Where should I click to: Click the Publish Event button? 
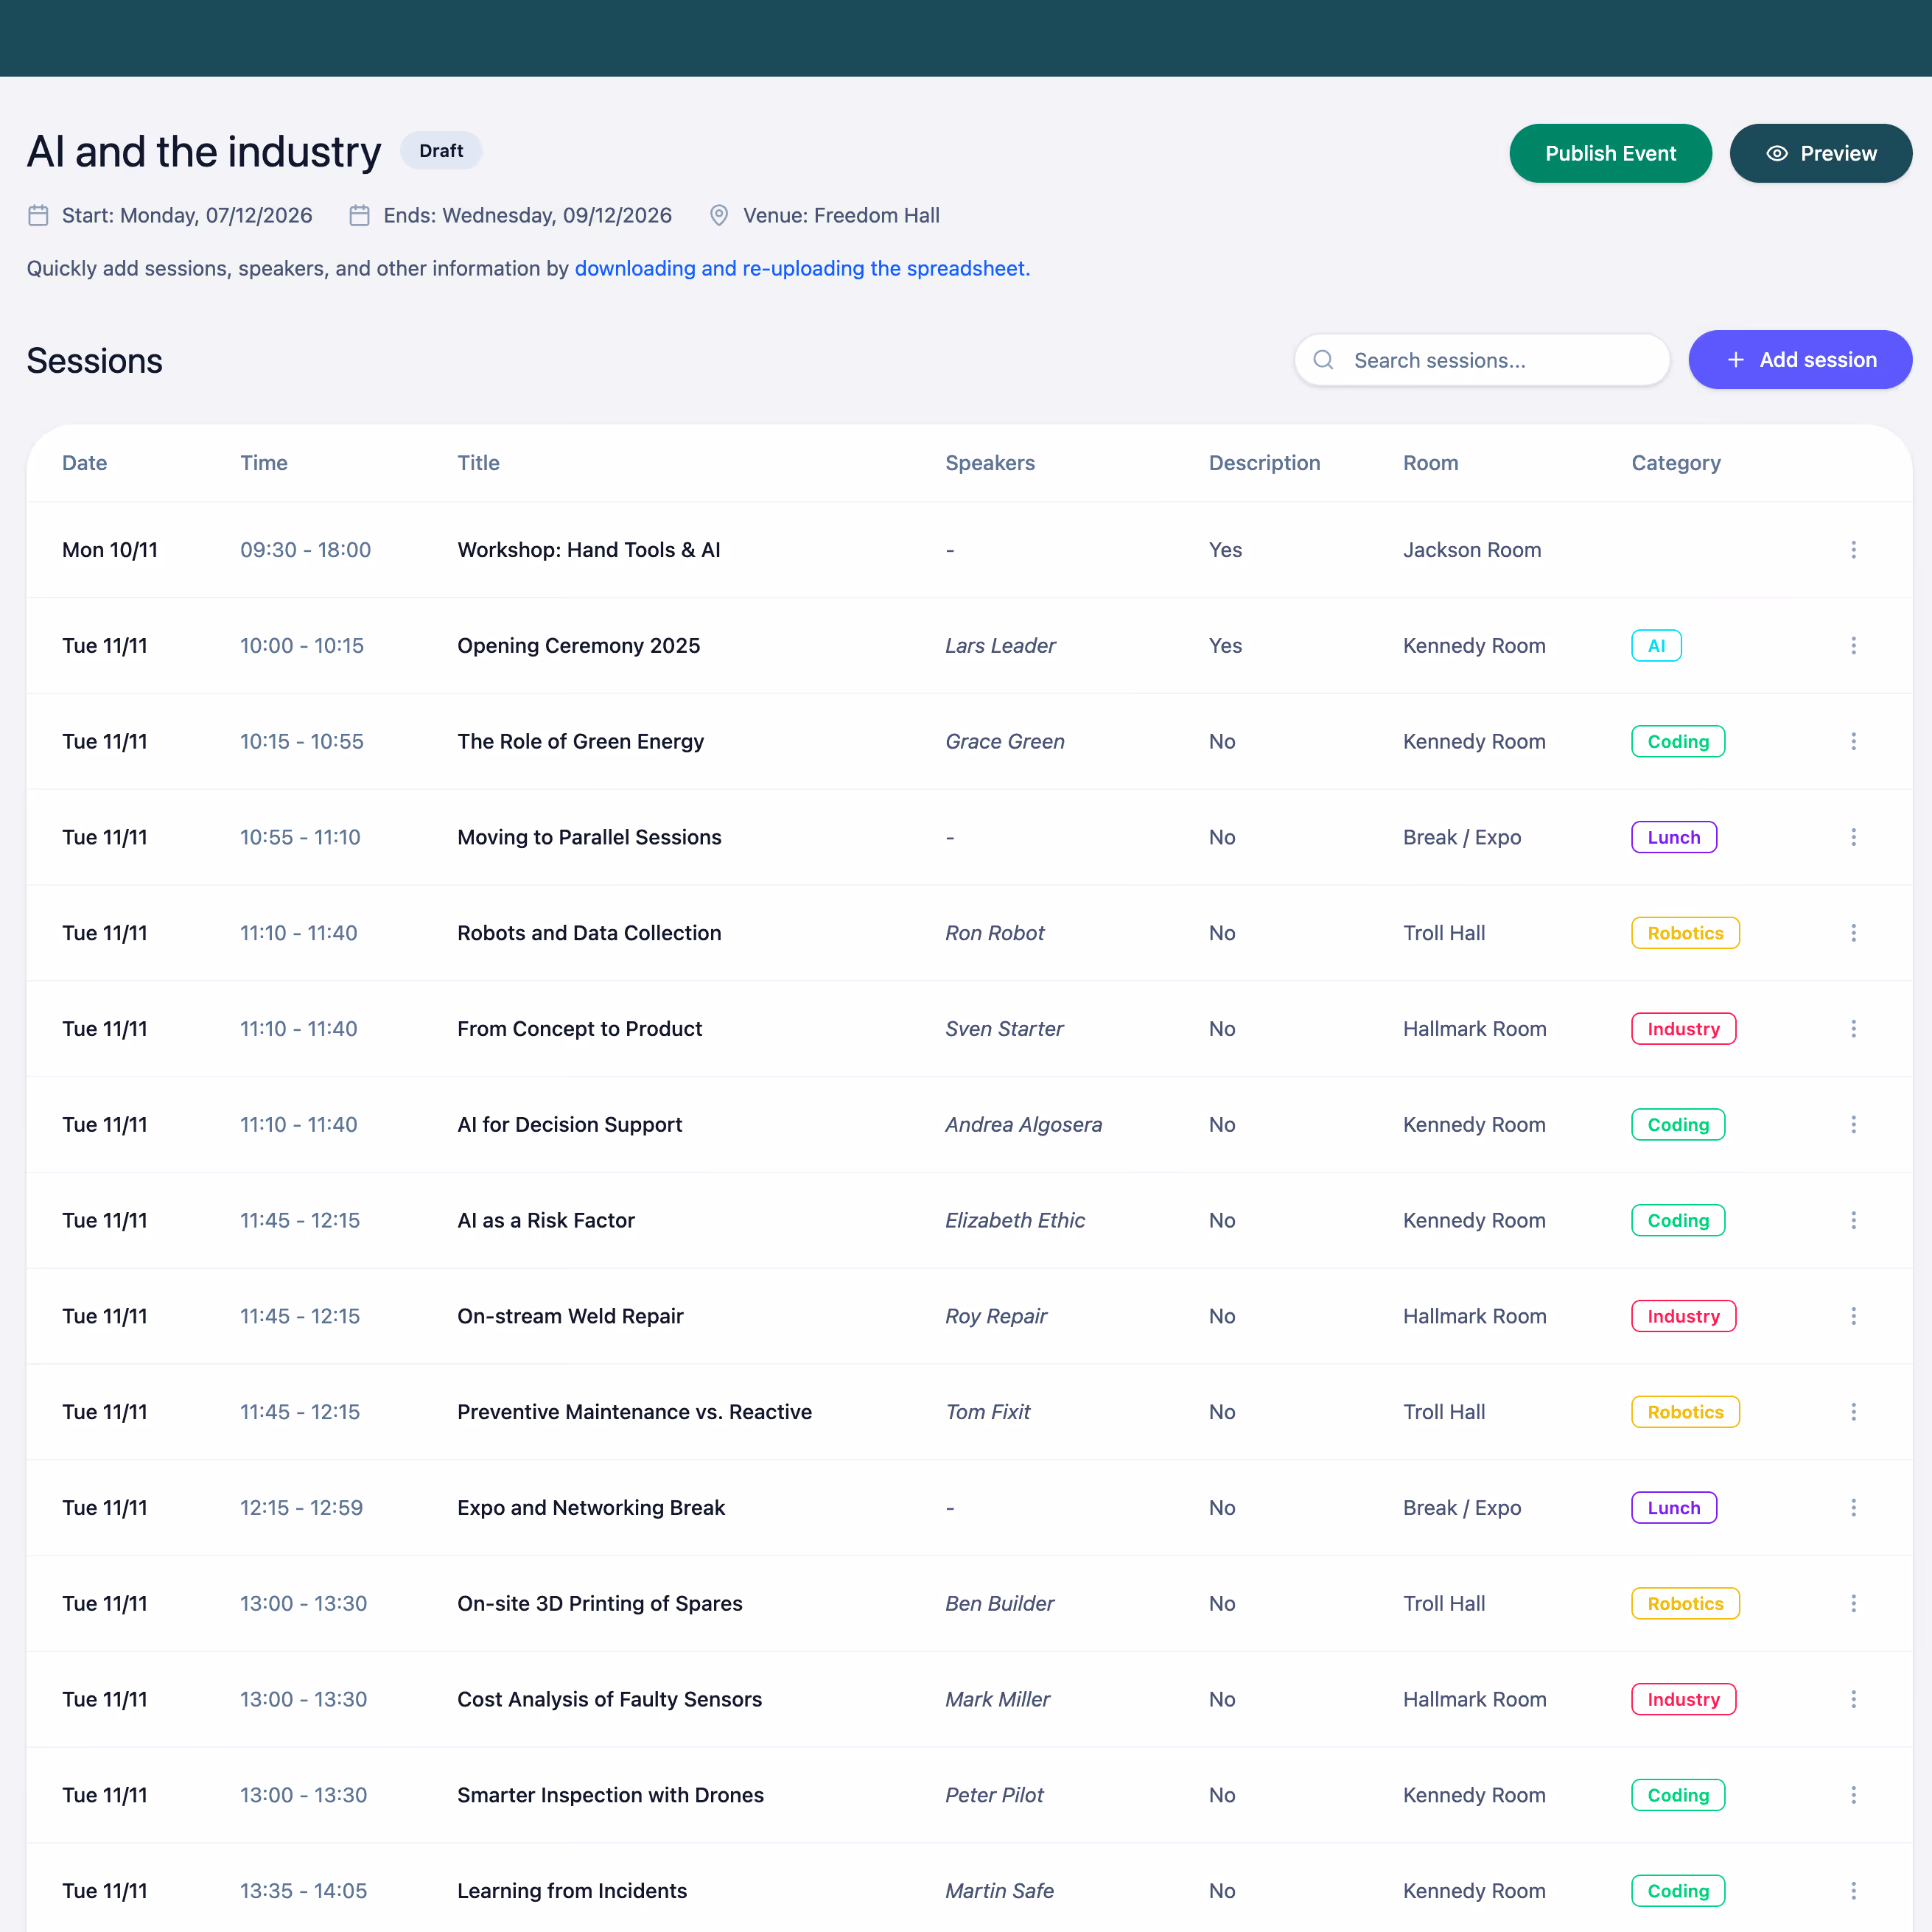point(1610,153)
